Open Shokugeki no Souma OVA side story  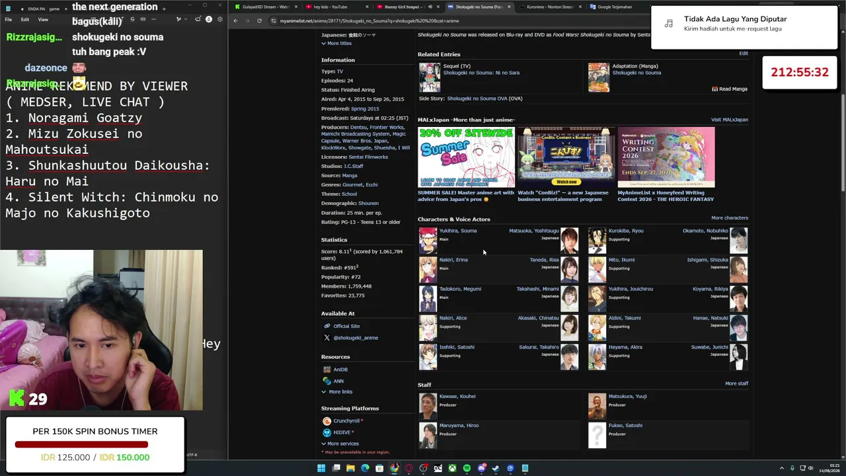(x=477, y=99)
